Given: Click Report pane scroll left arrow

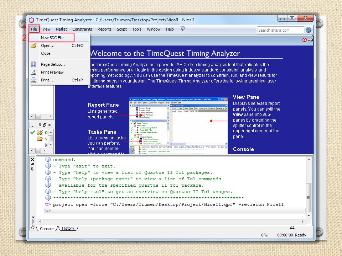Looking at the screenshot, I should tap(32, 117).
